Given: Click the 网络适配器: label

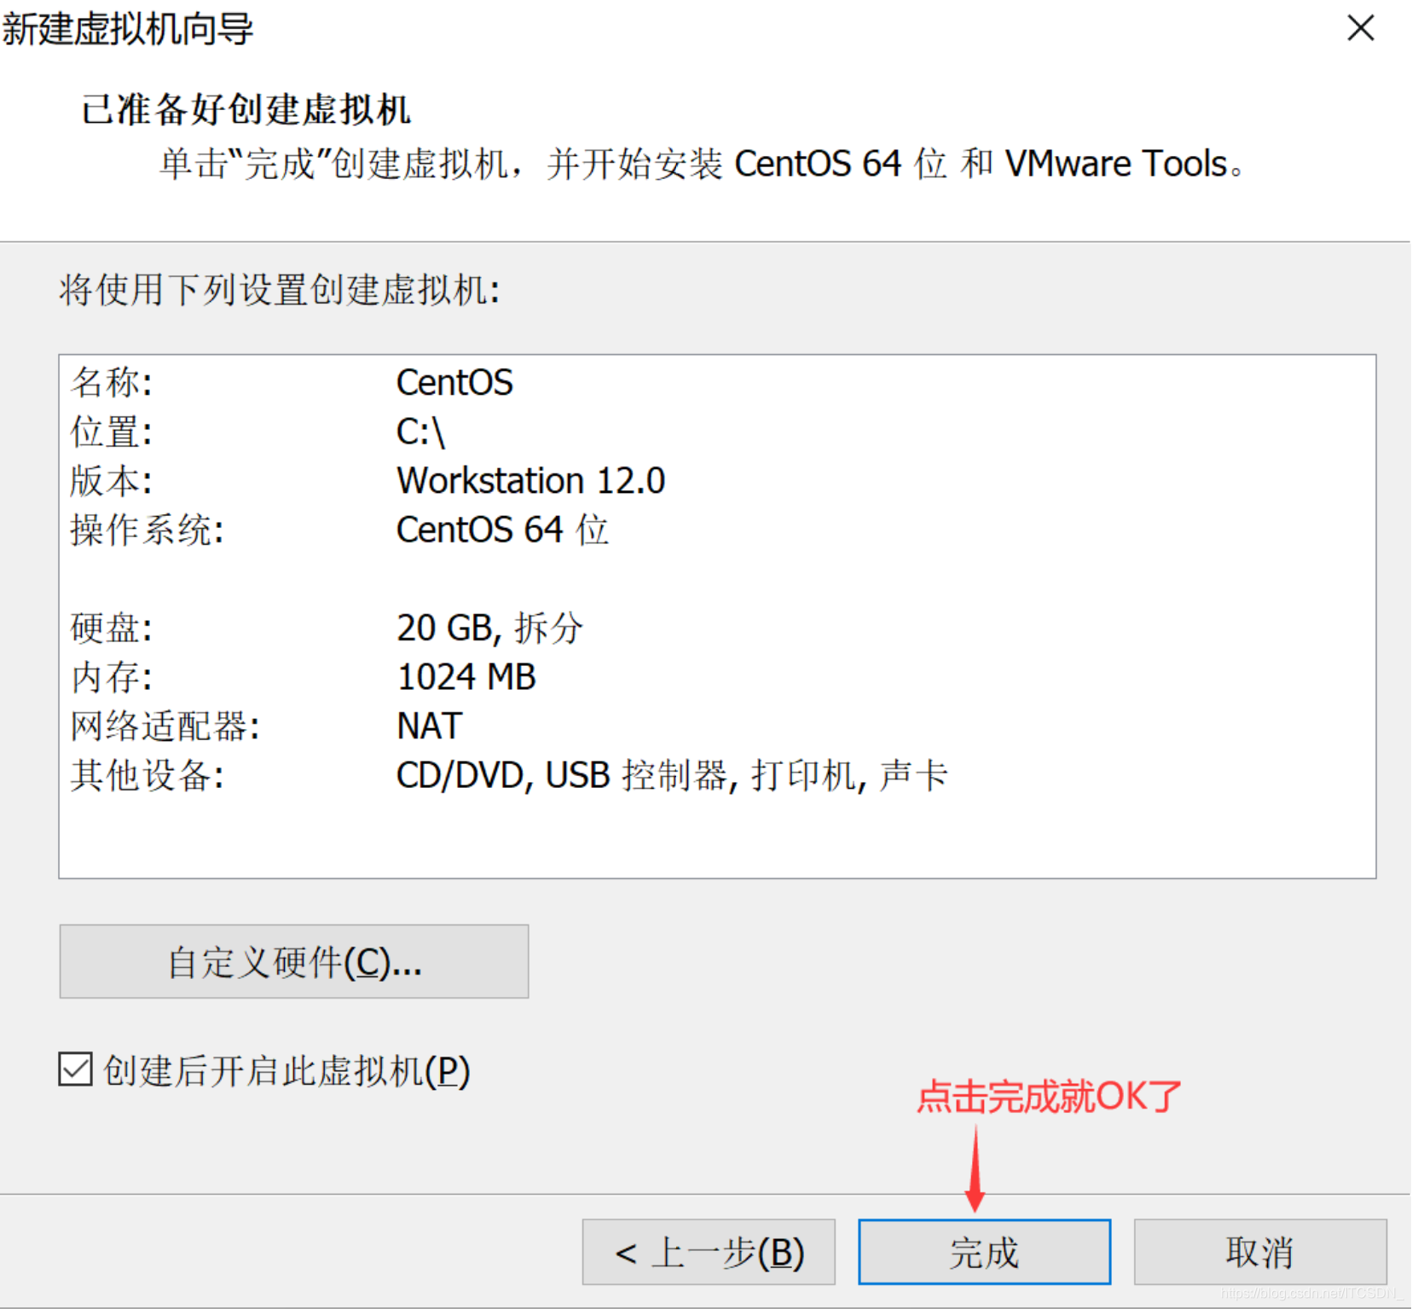Looking at the screenshot, I should (x=165, y=727).
